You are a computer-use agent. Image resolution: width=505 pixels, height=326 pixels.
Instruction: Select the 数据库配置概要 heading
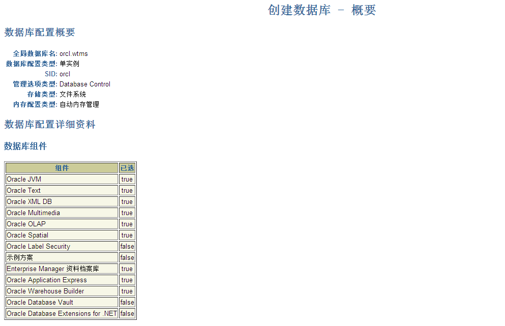pos(40,32)
